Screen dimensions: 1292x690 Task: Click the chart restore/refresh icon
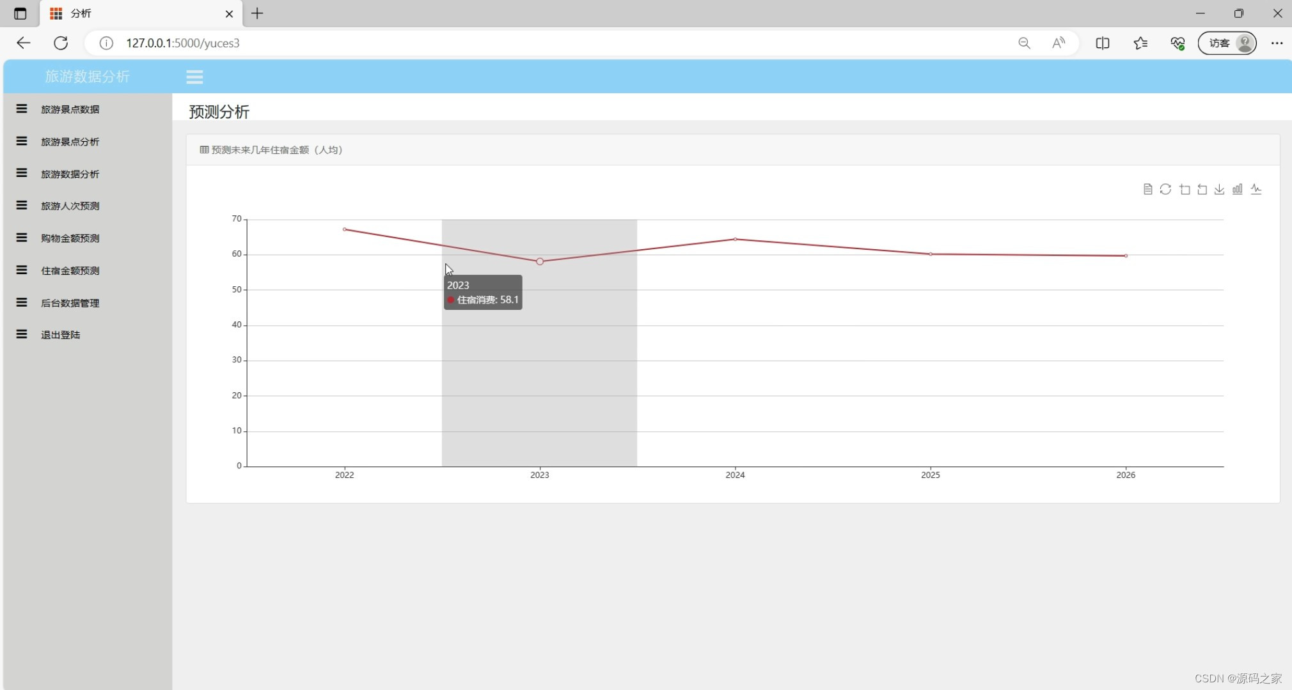coord(1165,189)
